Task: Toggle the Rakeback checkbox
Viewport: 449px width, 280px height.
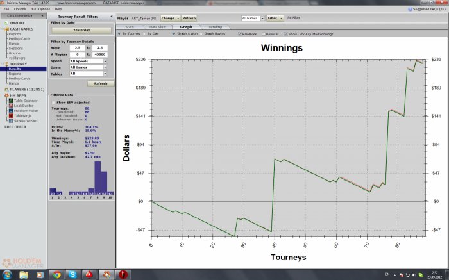Action: (240, 34)
